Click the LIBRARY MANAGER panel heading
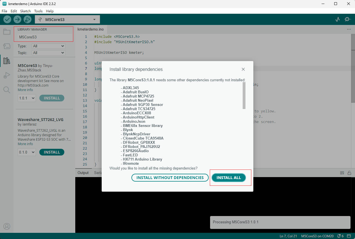 (32, 29)
